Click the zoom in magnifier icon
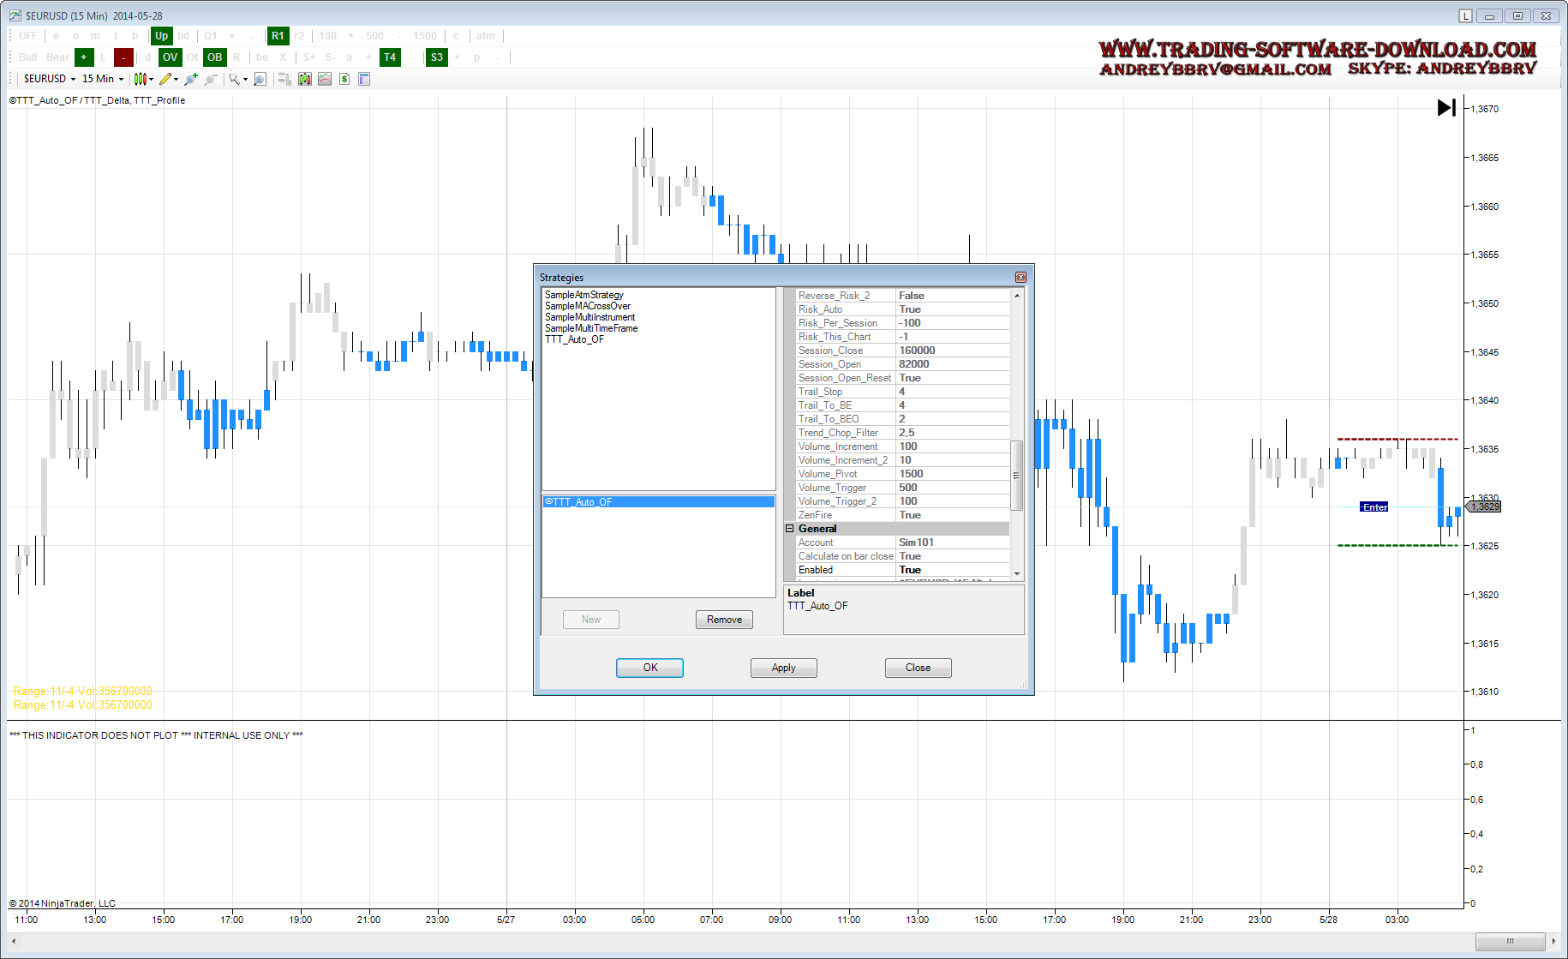The image size is (1568, 959). 190,79
